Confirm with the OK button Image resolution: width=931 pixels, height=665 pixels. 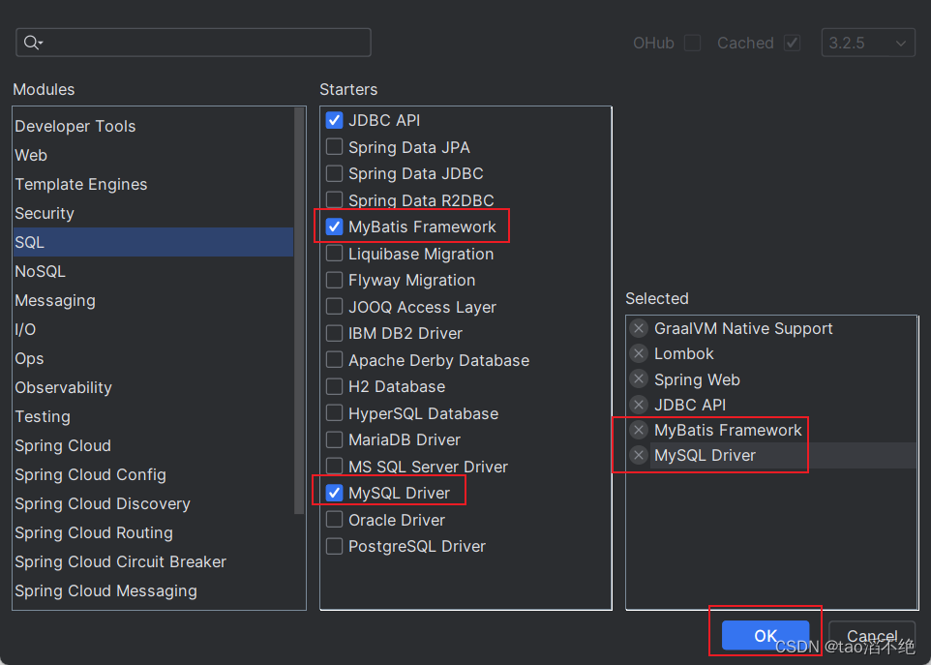point(766,635)
